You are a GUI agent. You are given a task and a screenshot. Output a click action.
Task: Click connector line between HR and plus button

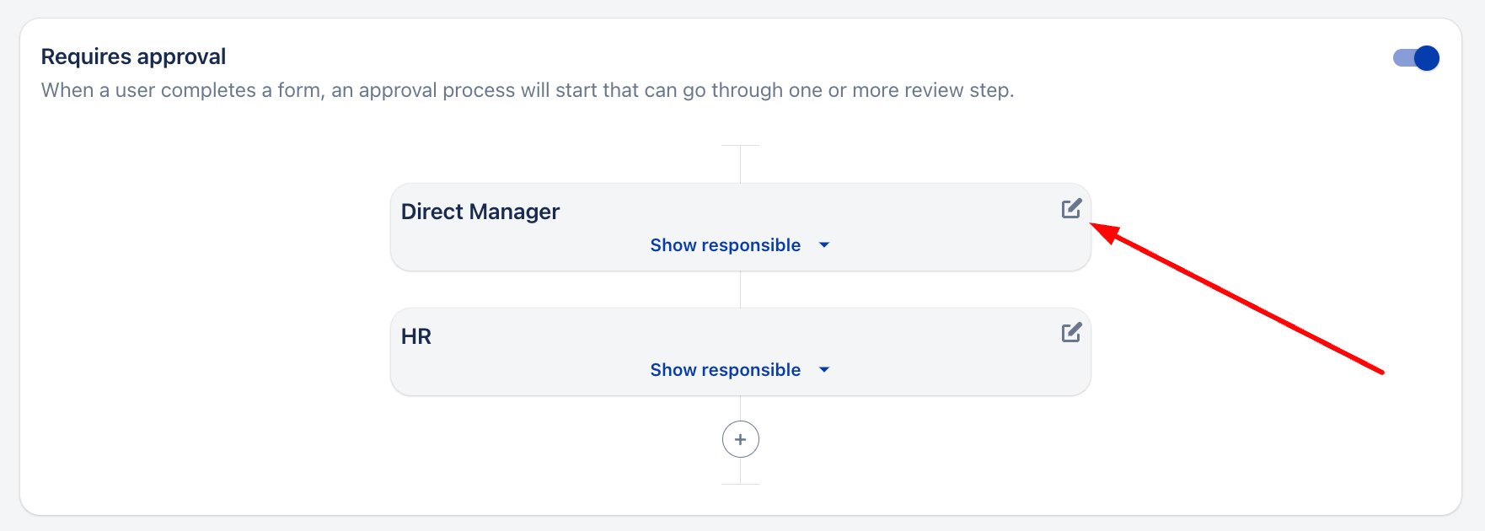(740, 408)
